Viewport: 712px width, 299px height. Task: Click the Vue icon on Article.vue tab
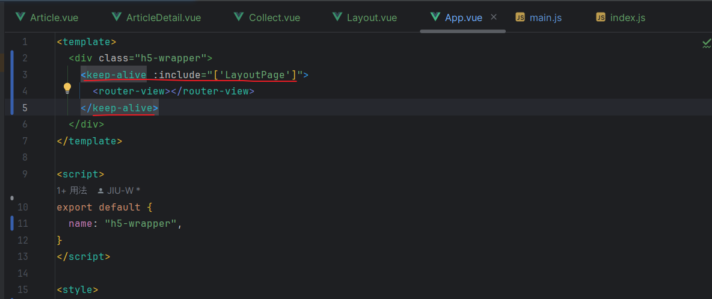[20, 17]
